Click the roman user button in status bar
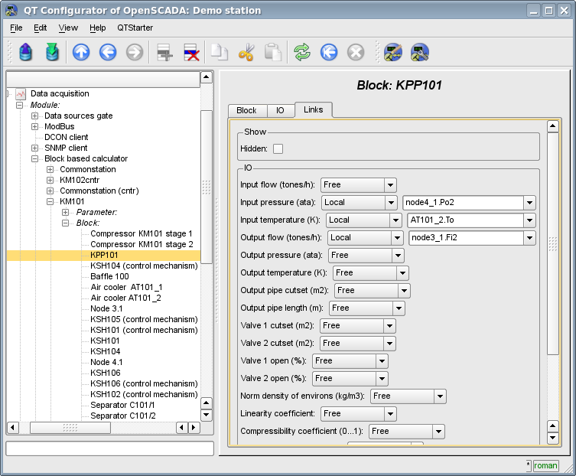Image resolution: width=576 pixels, height=476 pixels. click(x=545, y=465)
